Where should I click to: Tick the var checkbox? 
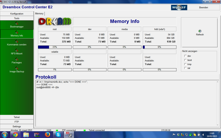coord(185,68)
